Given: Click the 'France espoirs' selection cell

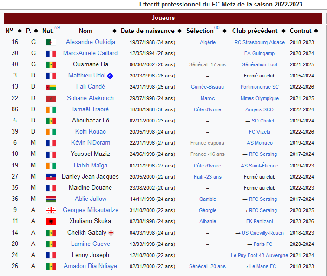Looking at the screenshot, I should coord(207,143).
